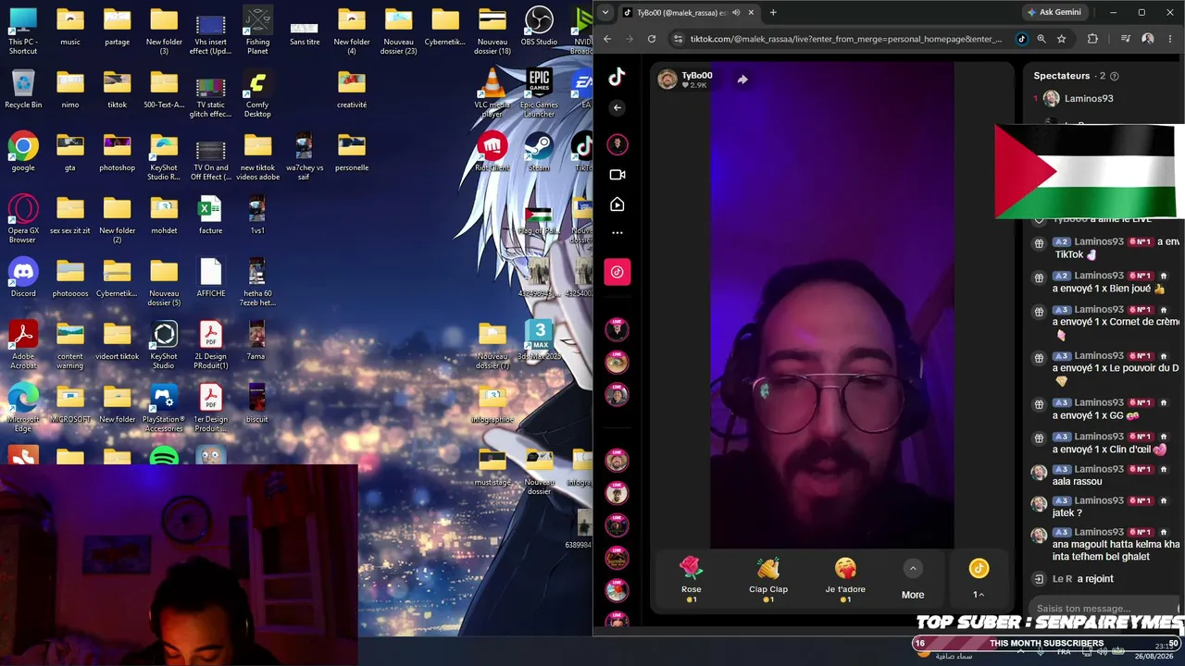Open Spectateurs help question mark
This screenshot has height=666, width=1185.
pyautogui.click(x=1115, y=76)
